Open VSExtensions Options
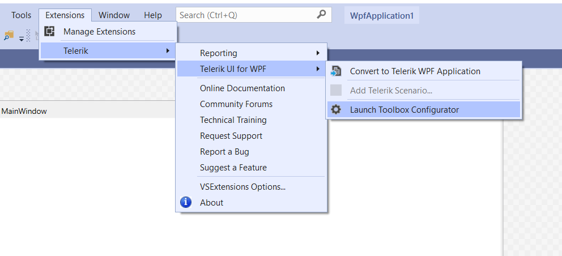The width and height of the screenshot is (562, 256). point(242,187)
